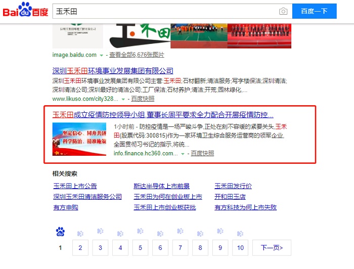
Task: Click the paw icon above page 5
Action: point(140,231)
